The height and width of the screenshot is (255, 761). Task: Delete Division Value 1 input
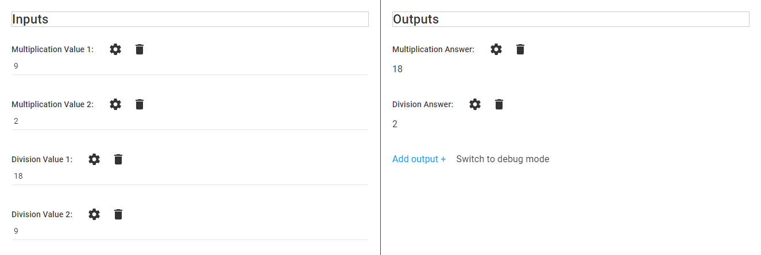tap(118, 159)
